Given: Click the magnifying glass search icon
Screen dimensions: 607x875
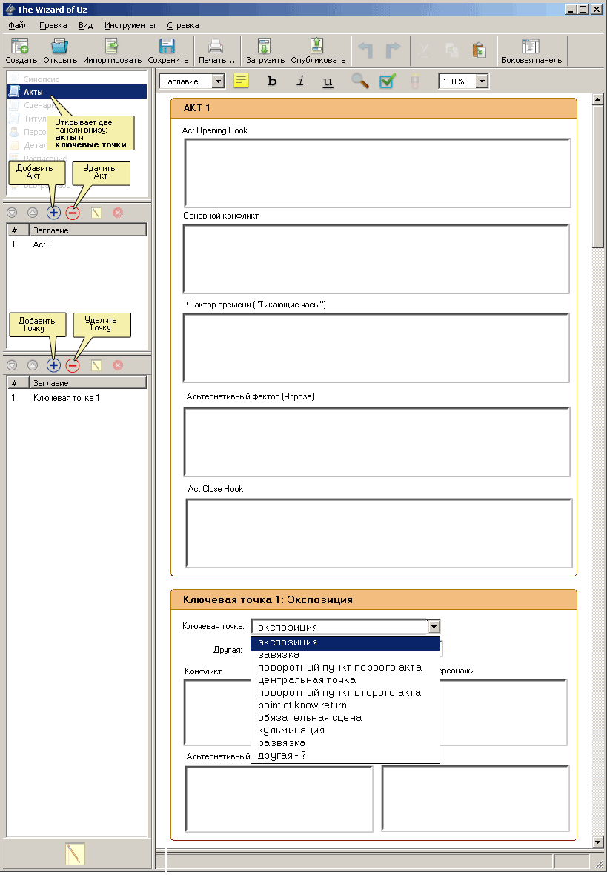Looking at the screenshot, I should pyautogui.click(x=359, y=81).
